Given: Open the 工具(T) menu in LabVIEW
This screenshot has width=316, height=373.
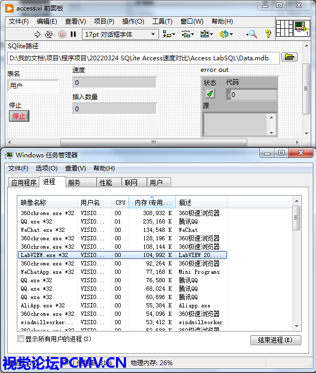Looking at the screenshot, I should (x=162, y=22).
